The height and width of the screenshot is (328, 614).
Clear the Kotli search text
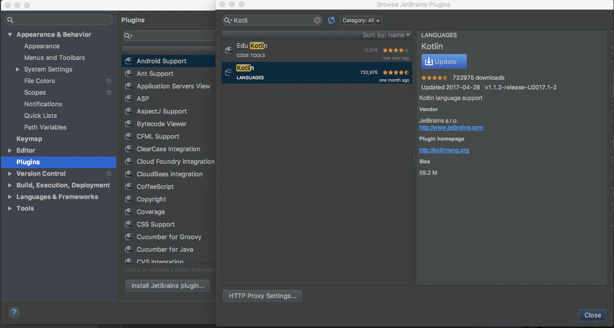click(317, 20)
